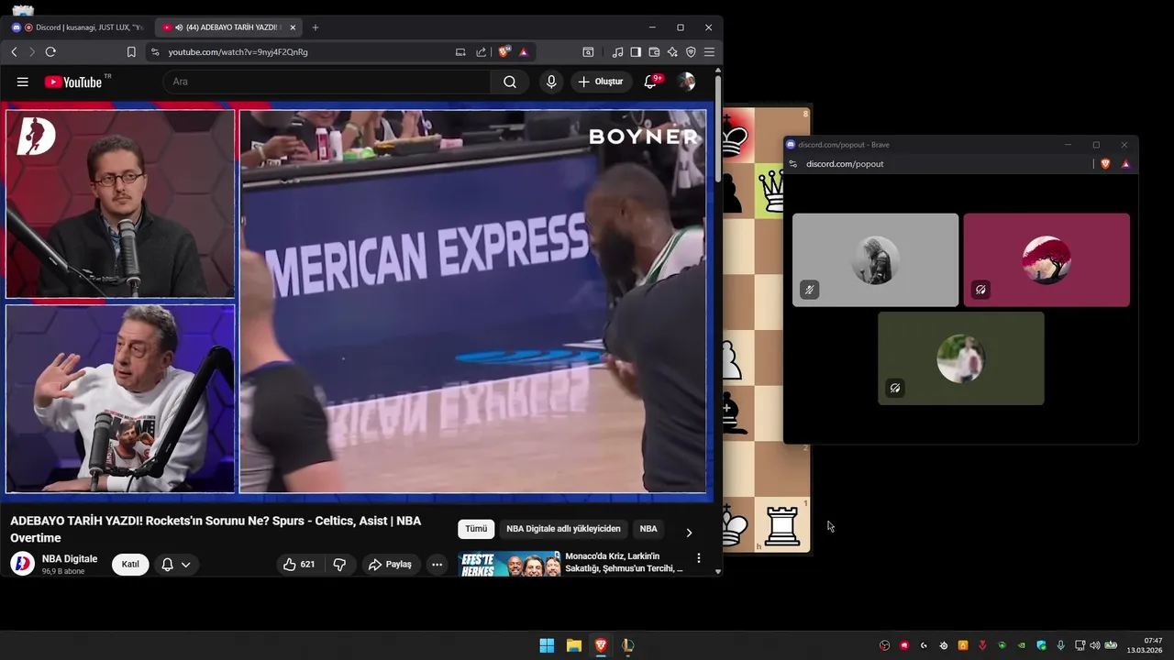Screen dimensions: 1174x660
Task: Click the YouTube search magnifier button
Action: pyautogui.click(x=510, y=82)
